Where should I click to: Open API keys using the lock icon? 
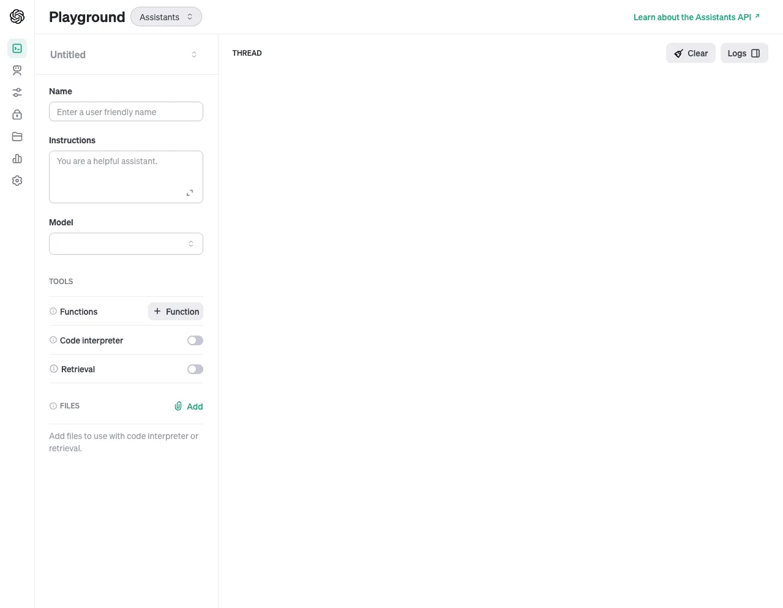(17, 114)
